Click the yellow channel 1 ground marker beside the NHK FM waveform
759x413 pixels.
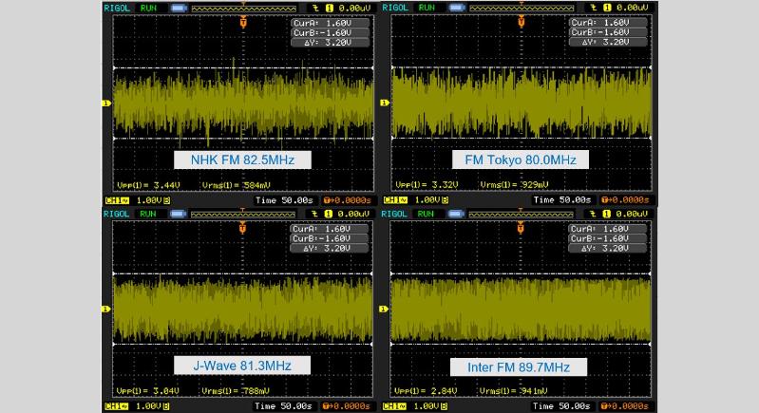pyautogui.click(x=106, y=103)
